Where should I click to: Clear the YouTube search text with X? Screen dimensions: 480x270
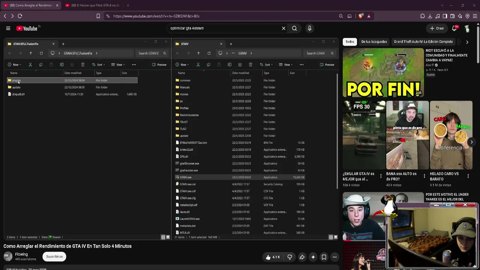point(283,28)
